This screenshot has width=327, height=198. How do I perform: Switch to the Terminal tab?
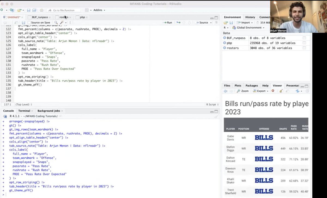point(24,111)
